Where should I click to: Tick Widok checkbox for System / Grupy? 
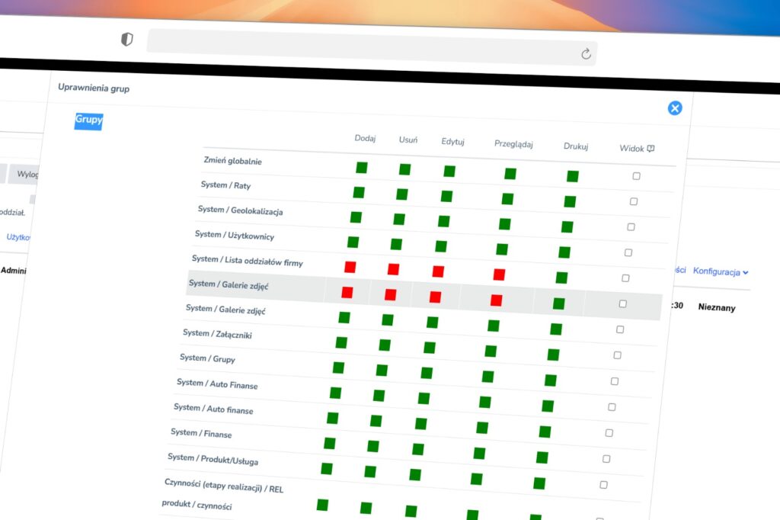pos(617,355)
